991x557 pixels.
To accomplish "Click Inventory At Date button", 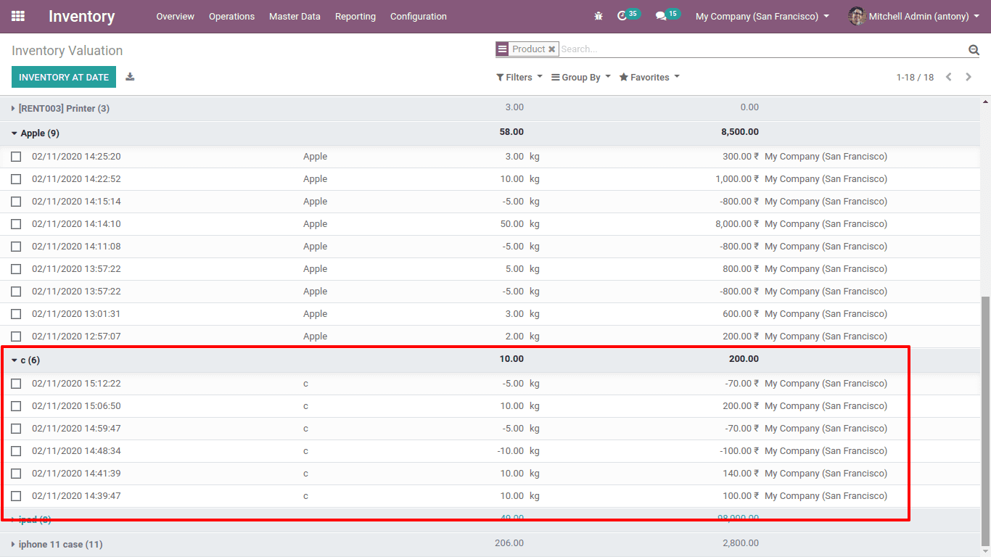I will click(x=64, y=77).
